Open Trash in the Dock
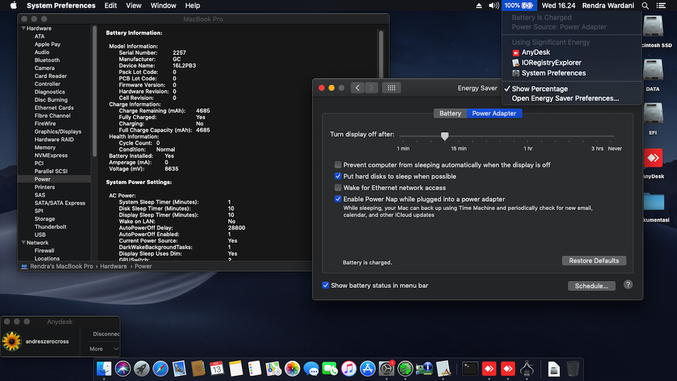This screenshot has width=677, height=381. (573, 368)
